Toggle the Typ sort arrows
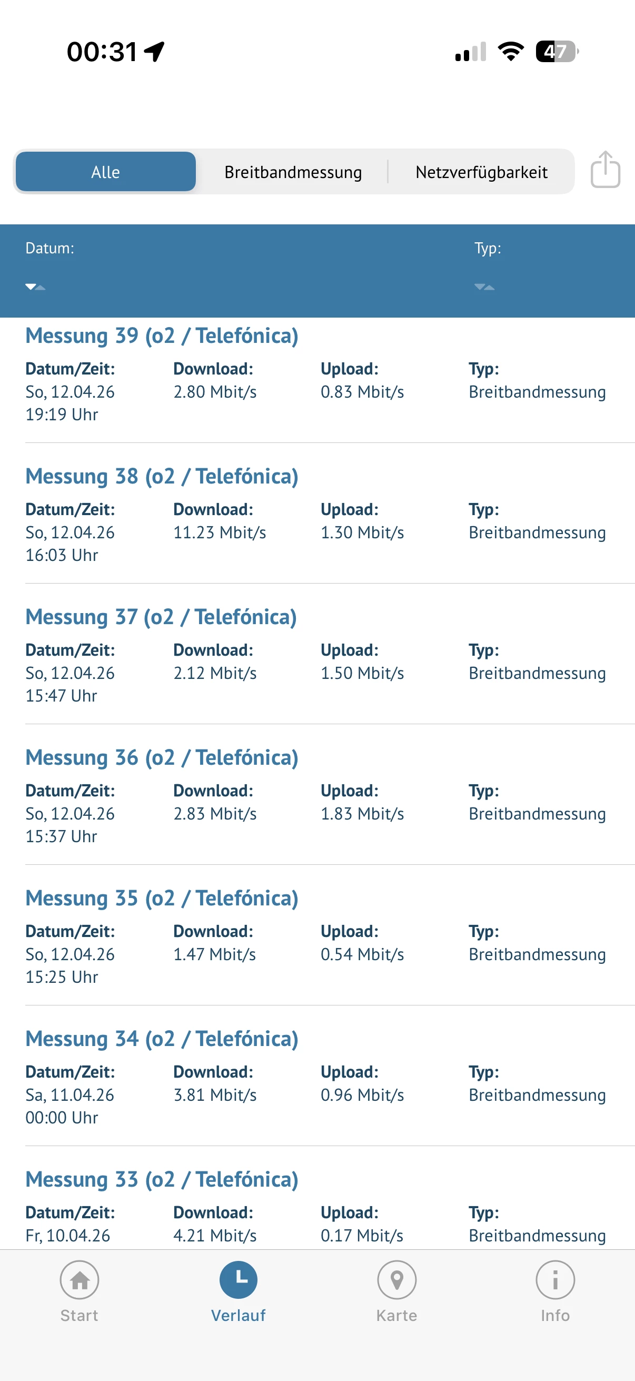This screenshot has width=635, height=1381. pos(484,287)
